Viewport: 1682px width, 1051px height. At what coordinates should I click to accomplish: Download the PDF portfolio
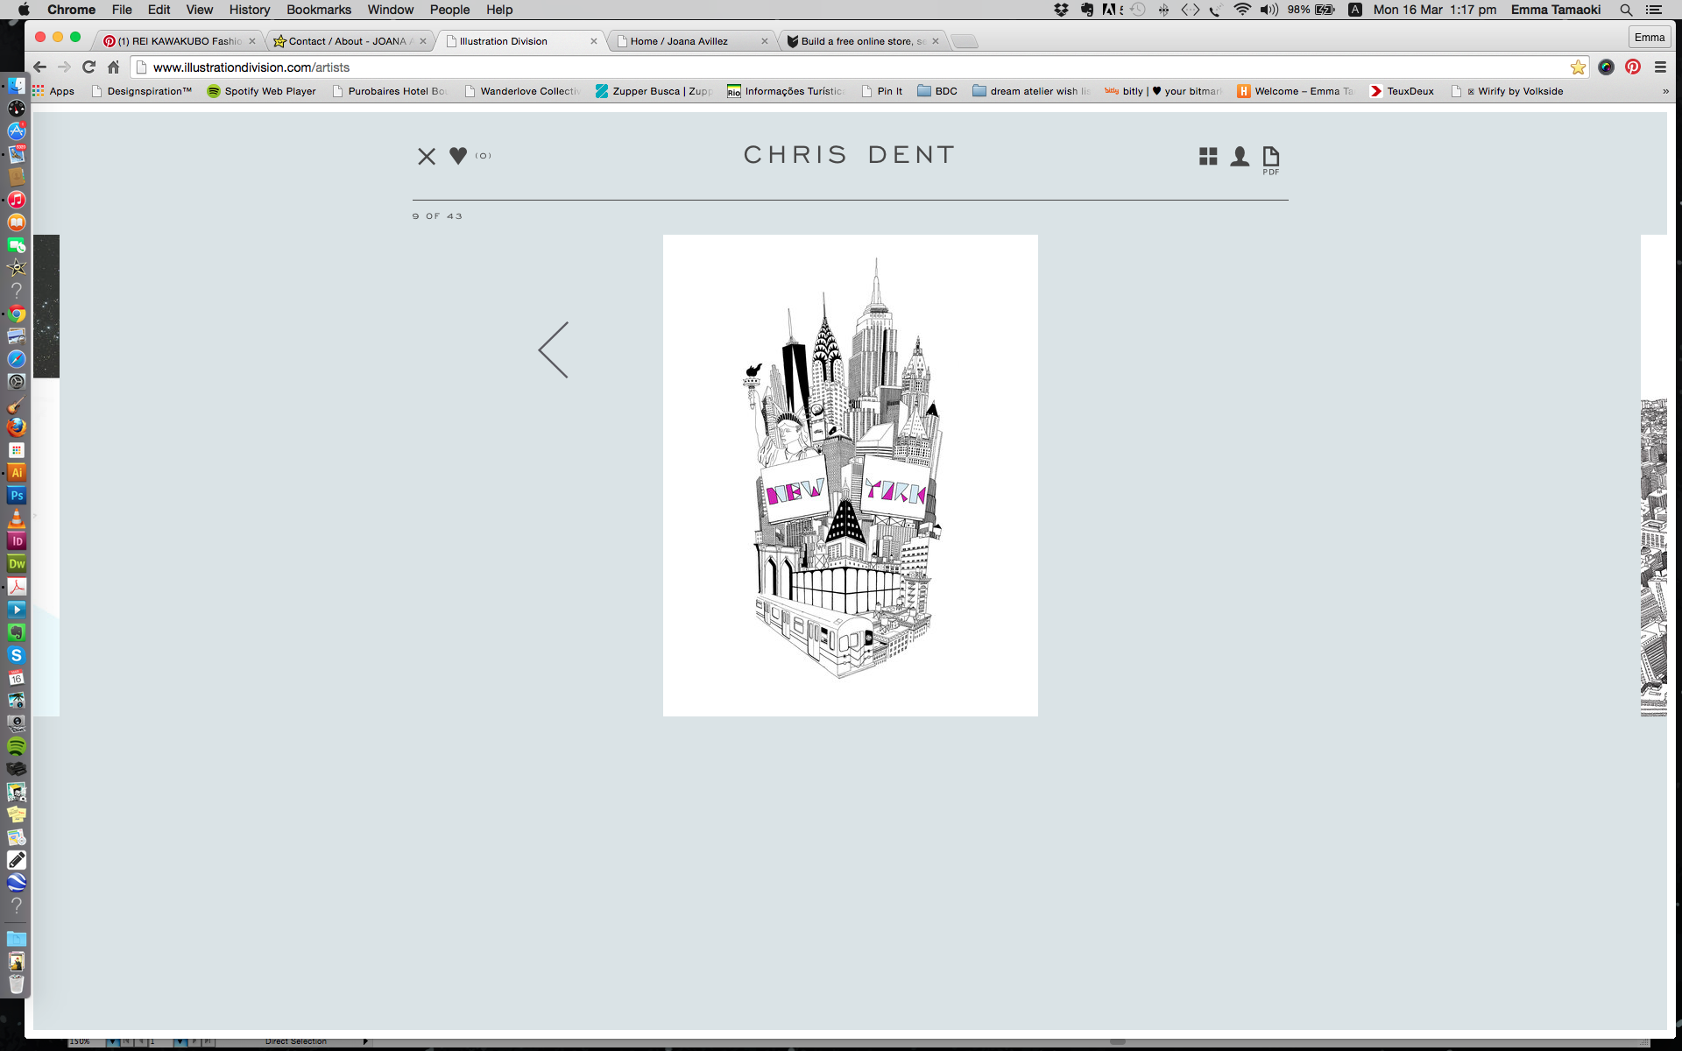click(x=1271, y=160)
